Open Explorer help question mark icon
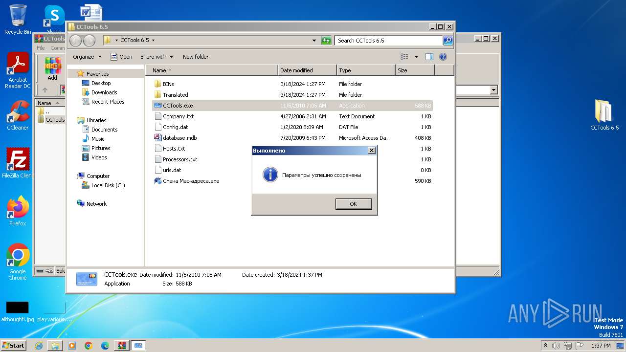Screen dimensions: 626x352 point(443,57)
